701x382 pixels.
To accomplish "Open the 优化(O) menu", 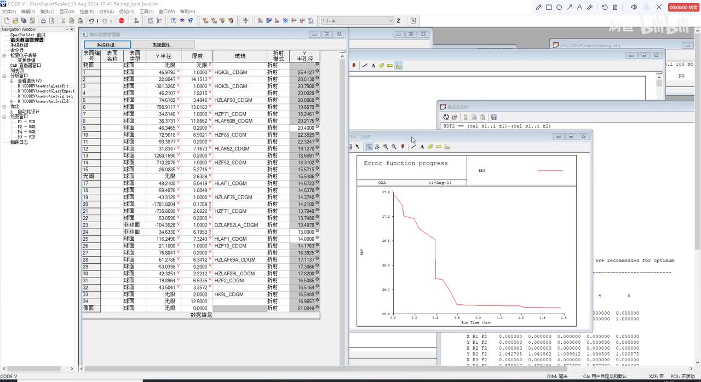I will point(127,11).
